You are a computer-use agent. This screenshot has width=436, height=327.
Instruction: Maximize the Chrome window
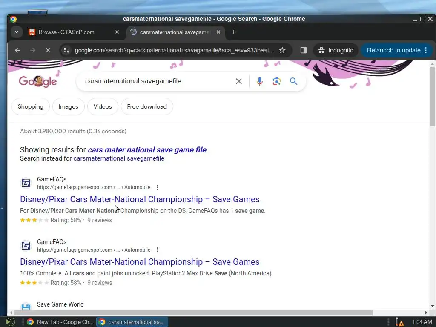422,19
